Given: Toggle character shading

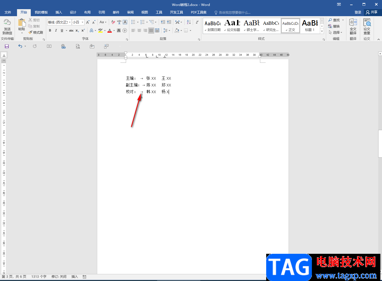Looking at the screenshot, I should tap(119, 30).
